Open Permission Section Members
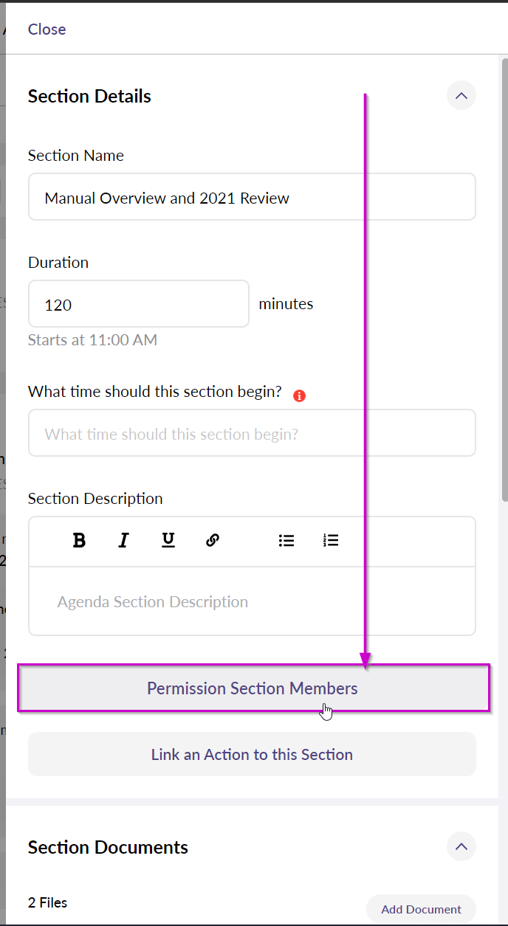The height and width of the screenshot is (926, 508). (x=253, y=688)
